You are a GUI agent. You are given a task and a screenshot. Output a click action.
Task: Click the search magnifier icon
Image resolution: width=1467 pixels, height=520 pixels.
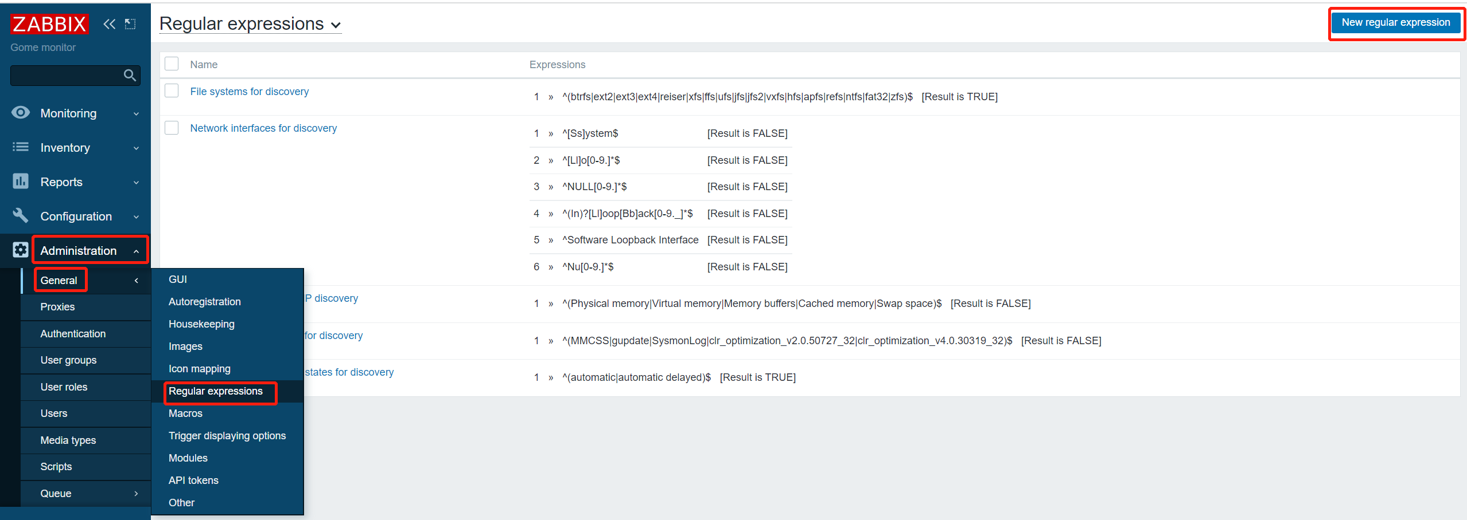(x=130, y=75)
